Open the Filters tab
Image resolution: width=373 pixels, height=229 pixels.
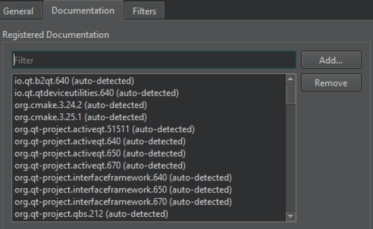coord(145,11)
